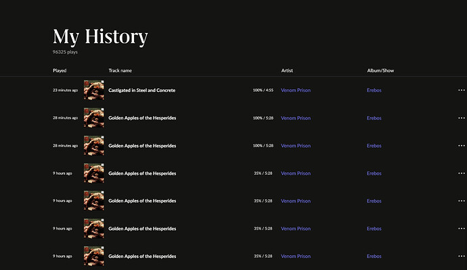The height and width of the screenshot is (270, 467).
Task: Click the Artist column header
Action: 287,70
